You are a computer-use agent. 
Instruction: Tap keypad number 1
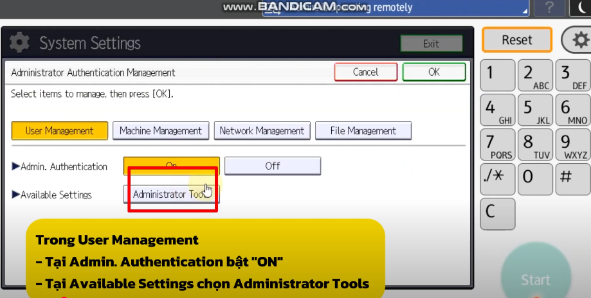[x=498, y=75]
